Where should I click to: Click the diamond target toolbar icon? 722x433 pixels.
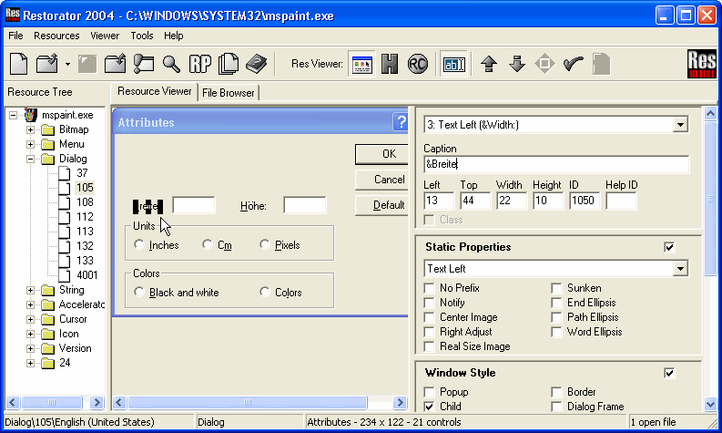tap(544, 64)
